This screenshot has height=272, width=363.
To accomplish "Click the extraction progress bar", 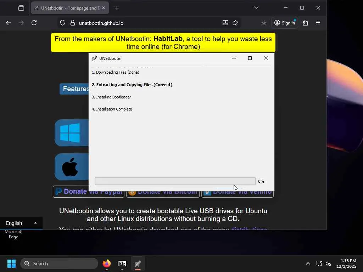I will pos(175,181).
